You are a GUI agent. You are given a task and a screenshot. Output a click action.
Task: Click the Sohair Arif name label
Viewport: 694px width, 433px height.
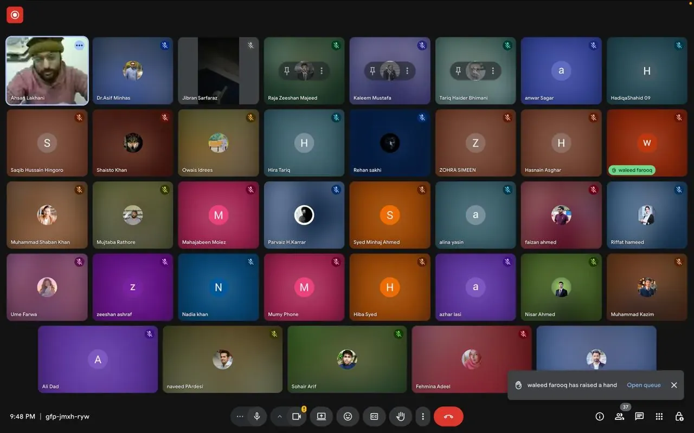tap(304, 386)
